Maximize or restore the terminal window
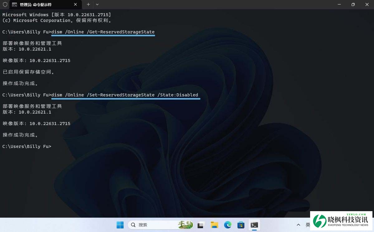 (x=353, y=5)
